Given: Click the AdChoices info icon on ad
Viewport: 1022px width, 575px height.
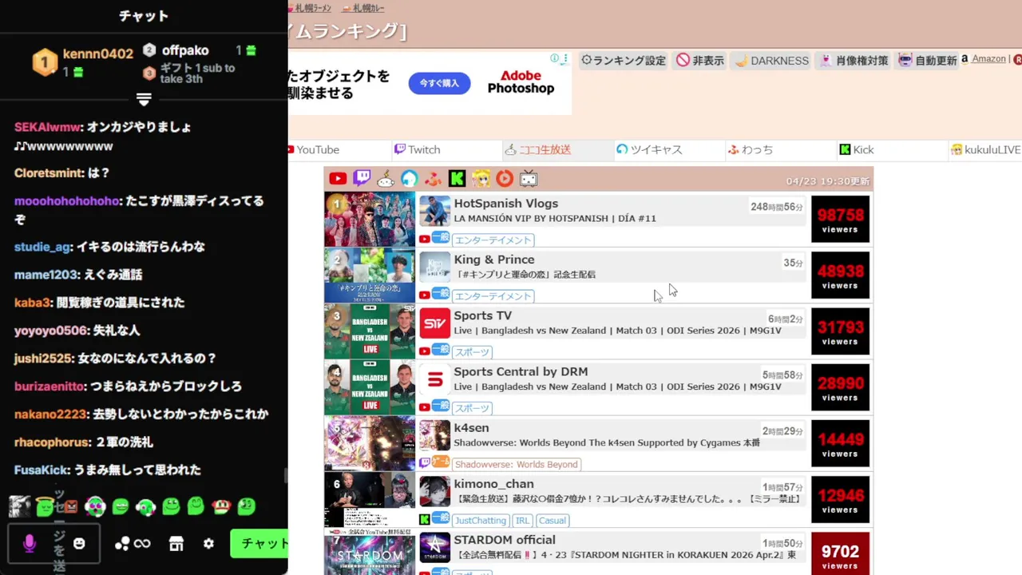Looking at the screenshot, I should pyautogui.click(x=555, y=58).
